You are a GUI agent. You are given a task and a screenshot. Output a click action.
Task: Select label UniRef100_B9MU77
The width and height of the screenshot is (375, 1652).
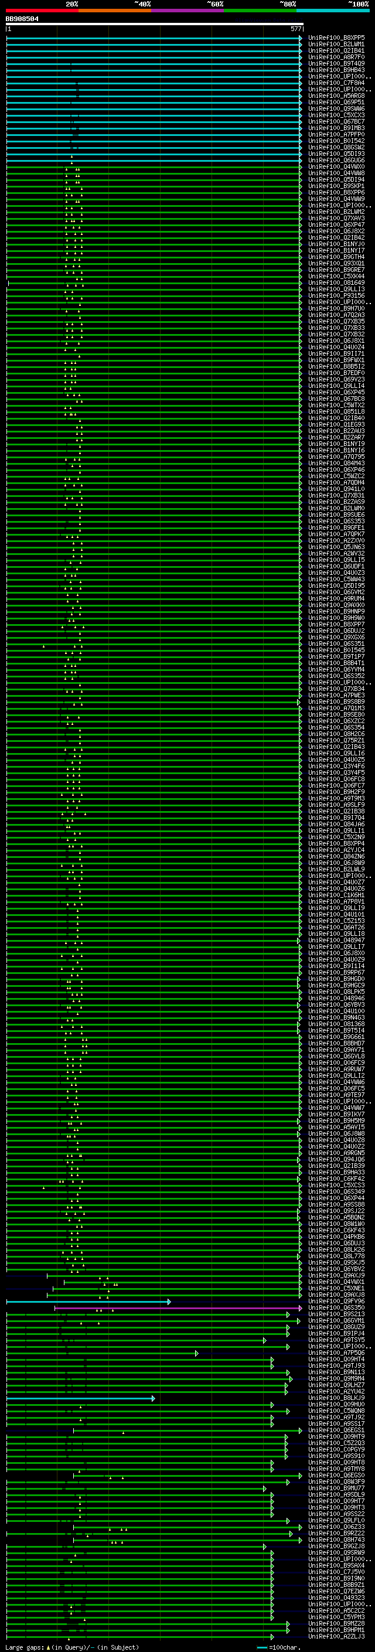336,1488
